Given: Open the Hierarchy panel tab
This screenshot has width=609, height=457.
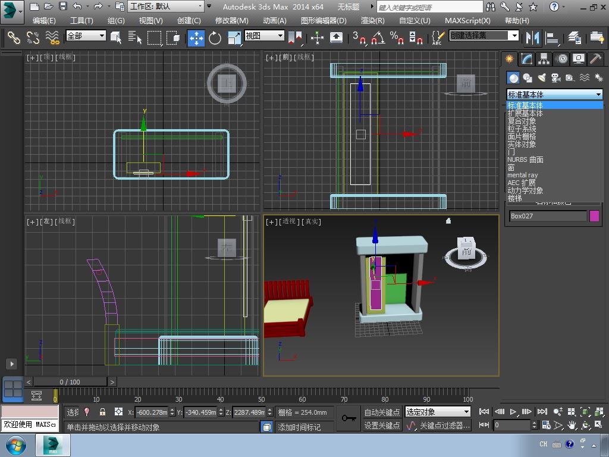Looking at the screenshot, I should tap(544, 59).
